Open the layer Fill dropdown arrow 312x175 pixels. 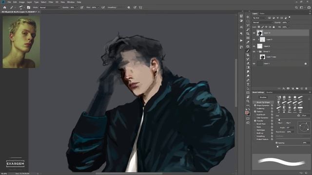289,27
